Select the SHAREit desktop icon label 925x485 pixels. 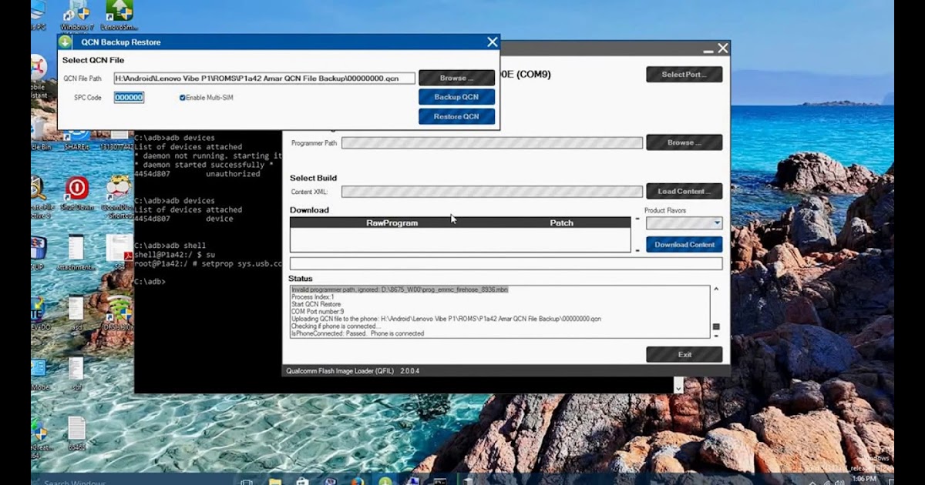click(x=77, y=146)
